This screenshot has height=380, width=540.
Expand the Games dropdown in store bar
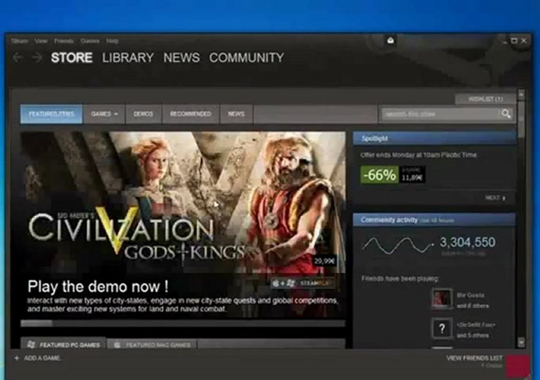coord(104,114)
